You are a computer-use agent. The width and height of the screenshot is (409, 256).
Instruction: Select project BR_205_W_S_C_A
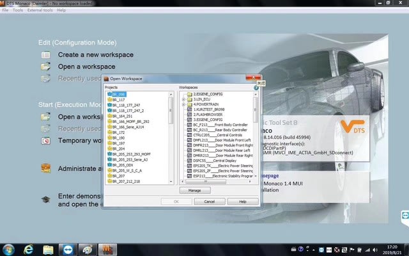(x=125, y=171)
